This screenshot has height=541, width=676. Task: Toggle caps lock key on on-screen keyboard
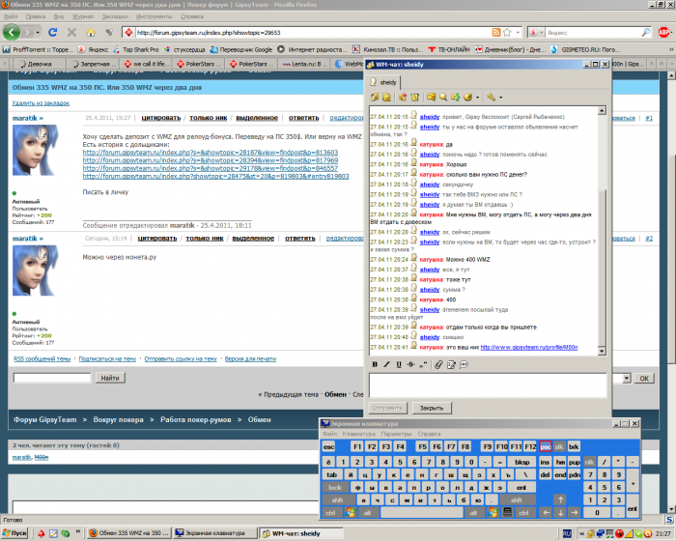click(x=335, y=488)
